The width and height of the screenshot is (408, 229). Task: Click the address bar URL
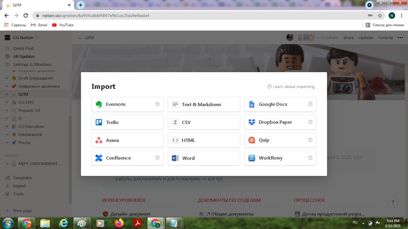coord(96,16)
